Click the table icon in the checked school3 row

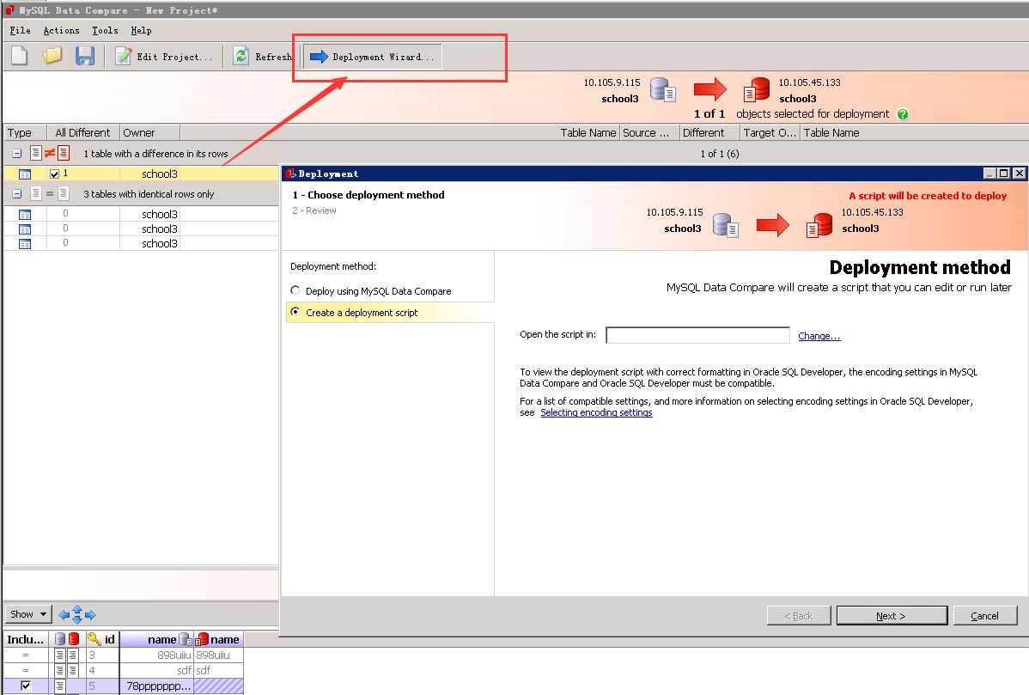[x=25, y=174]
